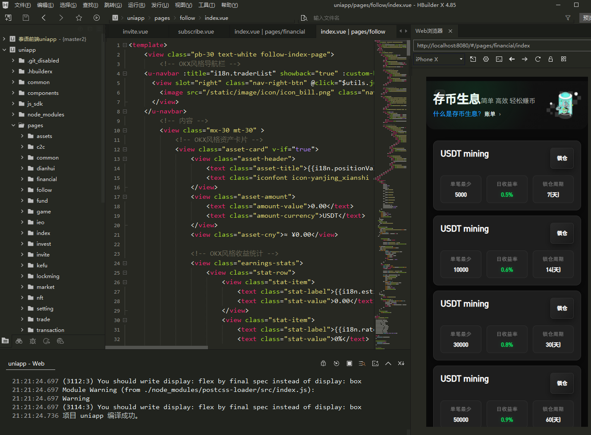Switch to the subscribe.vue tab
The width and height of the screenshot is (591, 435).
pos(196,31)
